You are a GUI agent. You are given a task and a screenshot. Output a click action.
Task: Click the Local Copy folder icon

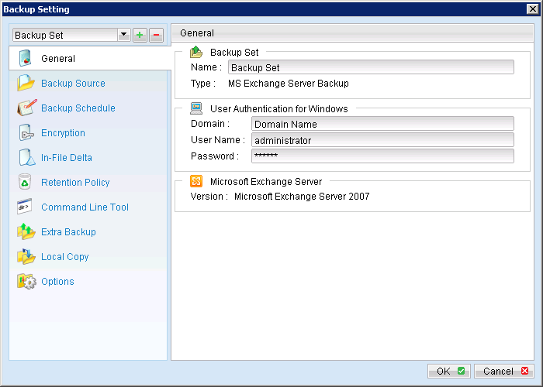point(26,257)
